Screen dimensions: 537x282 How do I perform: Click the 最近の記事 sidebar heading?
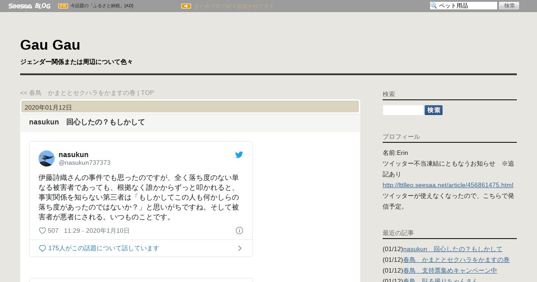tap(398, 233)
